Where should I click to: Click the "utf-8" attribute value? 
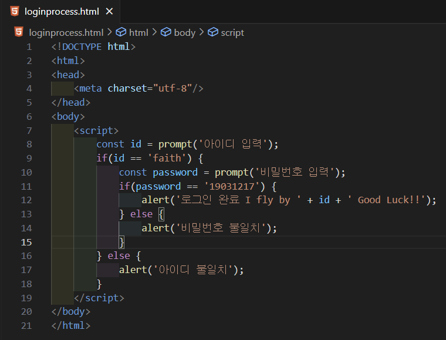point(173,89)
